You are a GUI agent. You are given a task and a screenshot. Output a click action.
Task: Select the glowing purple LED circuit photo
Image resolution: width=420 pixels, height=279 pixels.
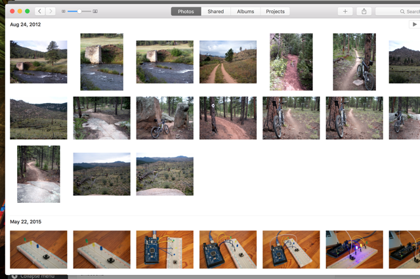point(354,249)
